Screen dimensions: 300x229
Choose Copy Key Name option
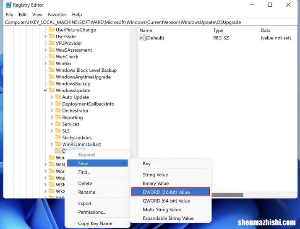coord(95,224)
